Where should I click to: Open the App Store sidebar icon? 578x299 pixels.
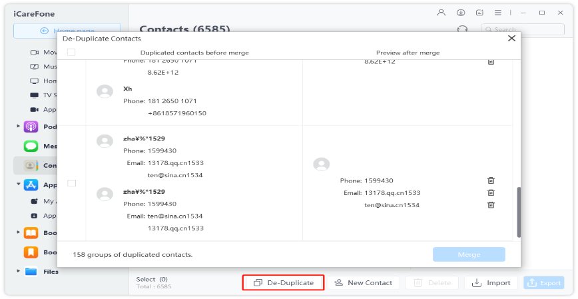tap(31, 184)
